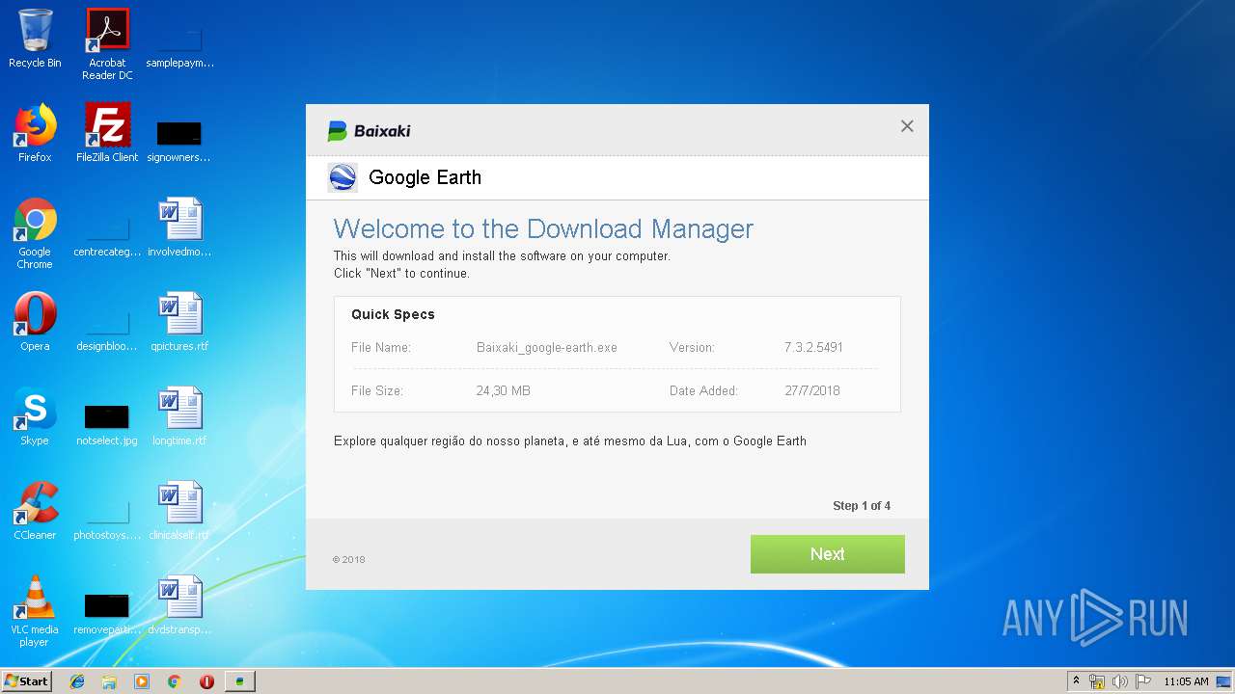The height and width of the screenshot is (694, 1235).
Task: Open Action Center flag icon
Action: 1143,681
